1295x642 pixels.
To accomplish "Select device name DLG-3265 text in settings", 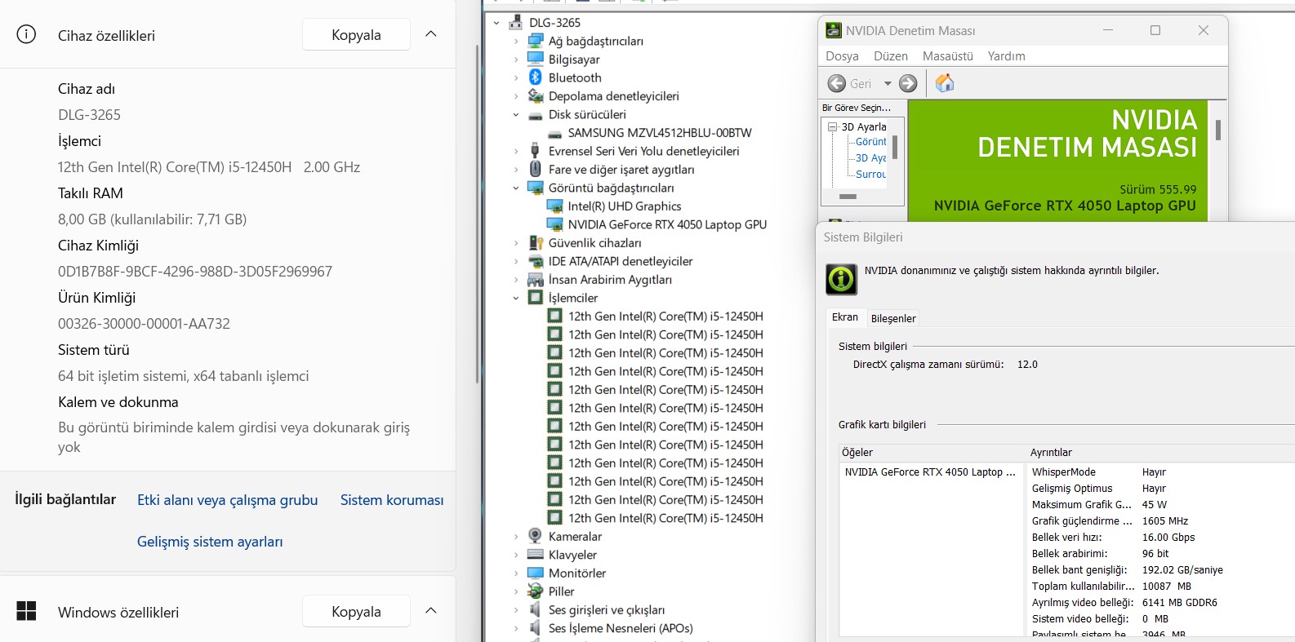I will 89,115.
